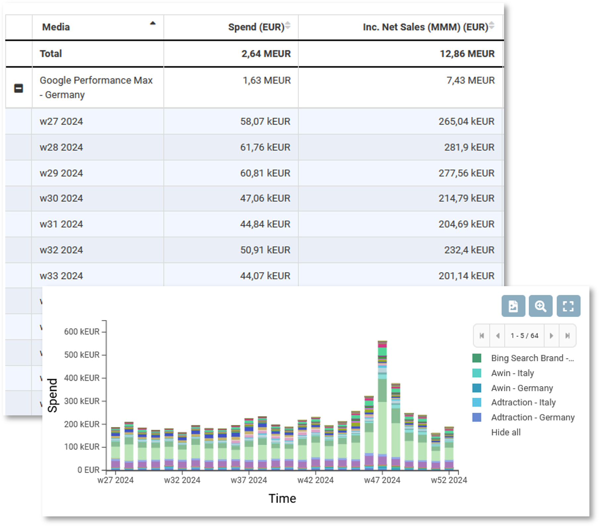
Task: Sort by the Media column header
Action: [x=98, y=27]
